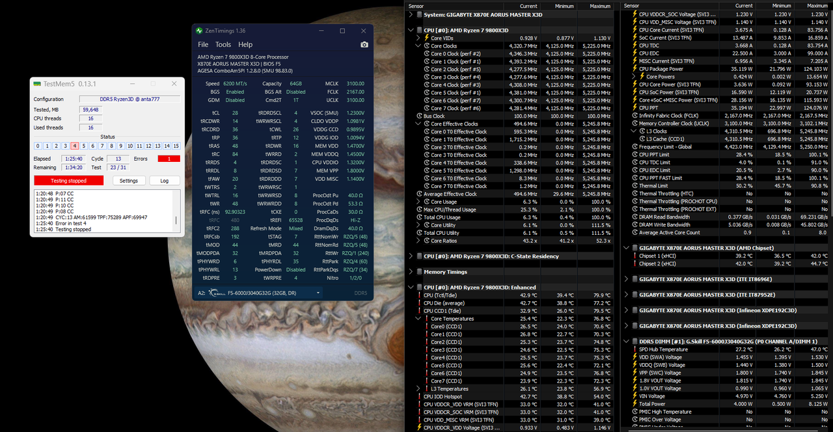Open the A2 memory module dropdown in ZenTimings

[x=258, y=293]
